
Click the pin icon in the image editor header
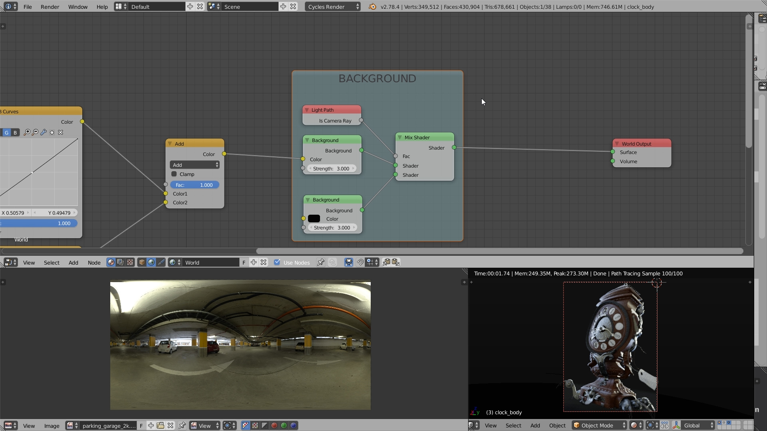point(182,425)
